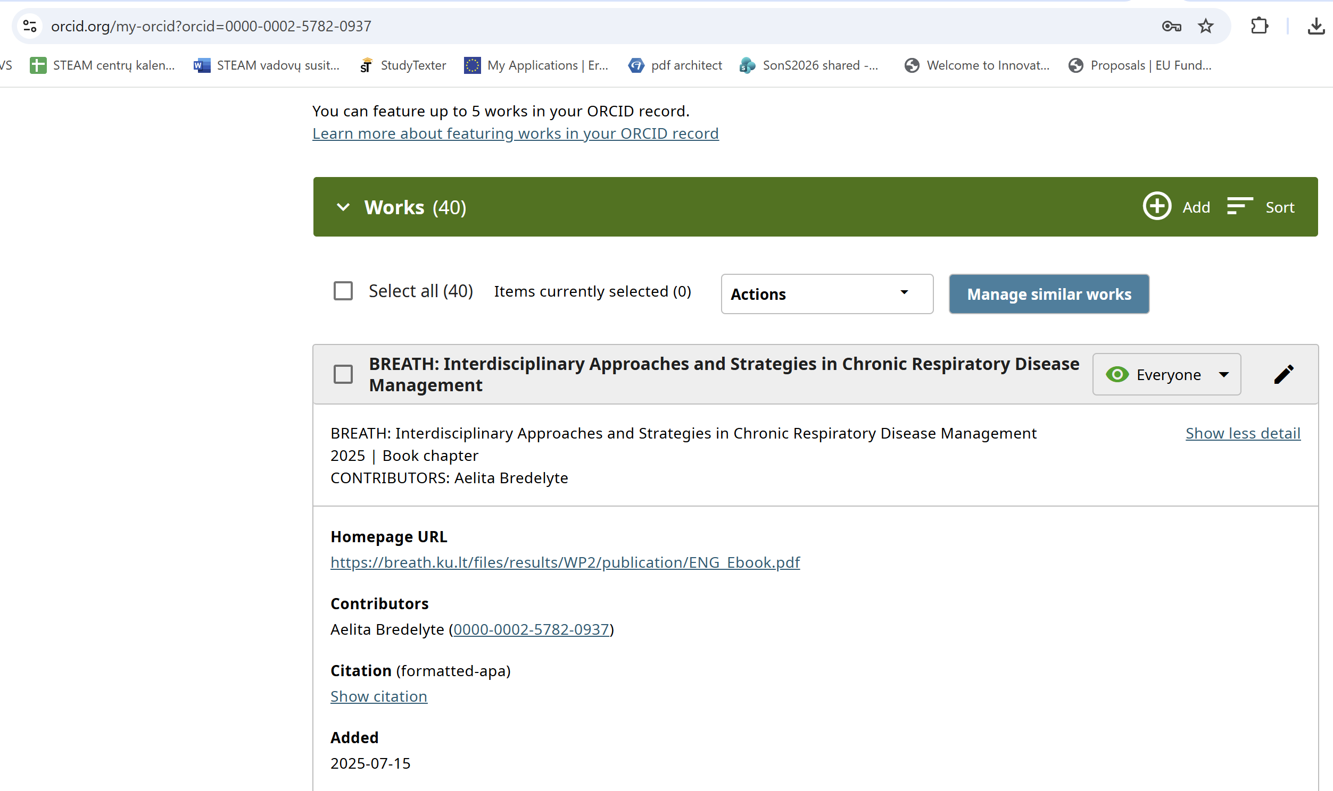Click the password manager key icon

tap(1171, 26)
